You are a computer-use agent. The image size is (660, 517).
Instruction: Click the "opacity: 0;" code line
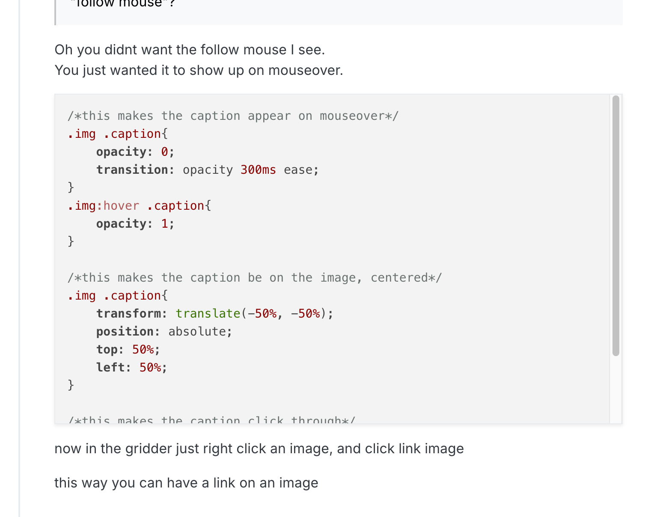click(135, 152)
